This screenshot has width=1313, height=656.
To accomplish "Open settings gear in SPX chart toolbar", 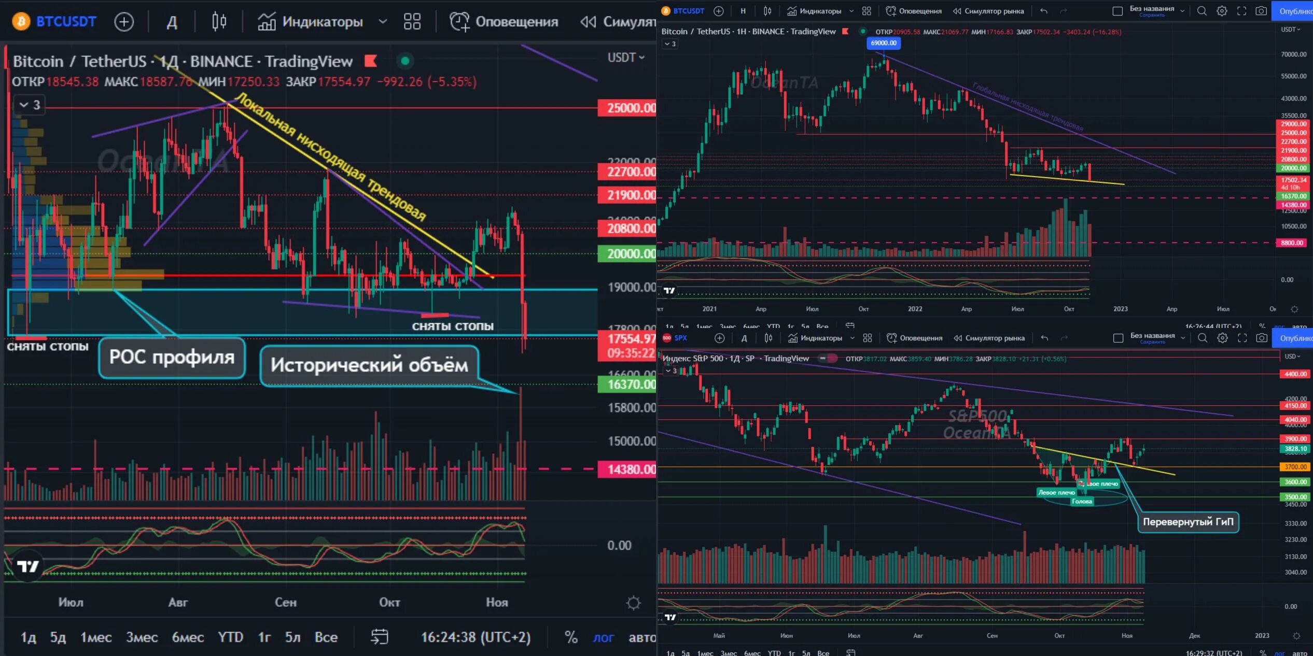I will coord(1222,338).
